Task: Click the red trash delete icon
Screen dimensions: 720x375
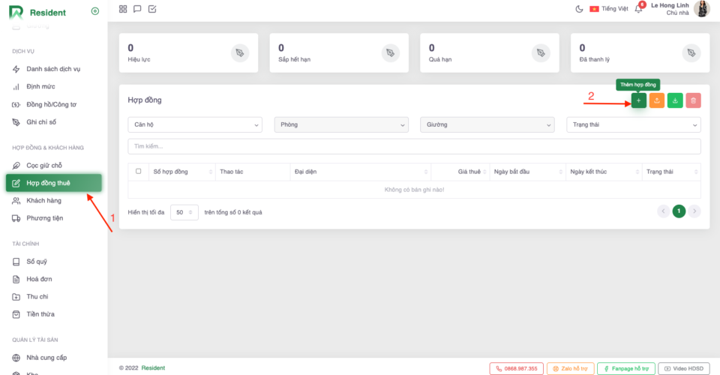Action: [694, 100]
